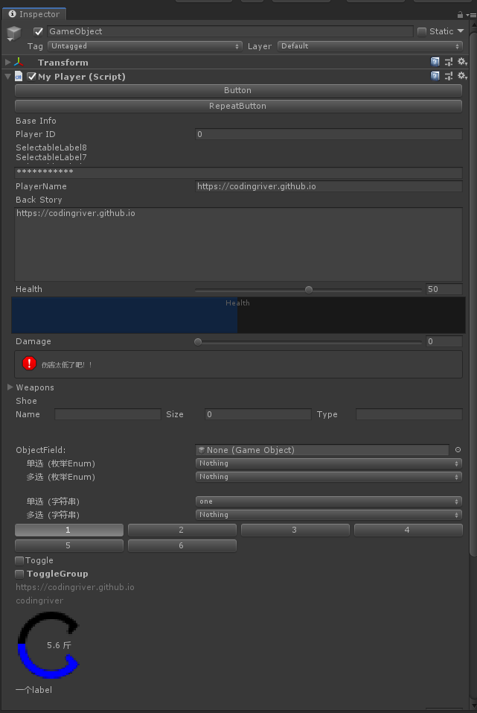Open the Layer dropdown showing Default
Image resolution: width=477 pixels, height=713 pixels.
(371, 46)
